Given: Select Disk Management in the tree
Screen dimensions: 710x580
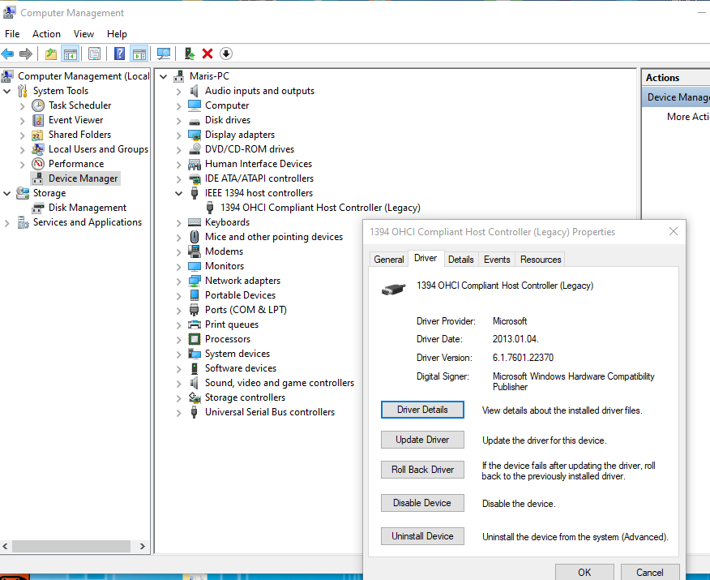Looking at the screenshot, I should [x=88, y=208].
